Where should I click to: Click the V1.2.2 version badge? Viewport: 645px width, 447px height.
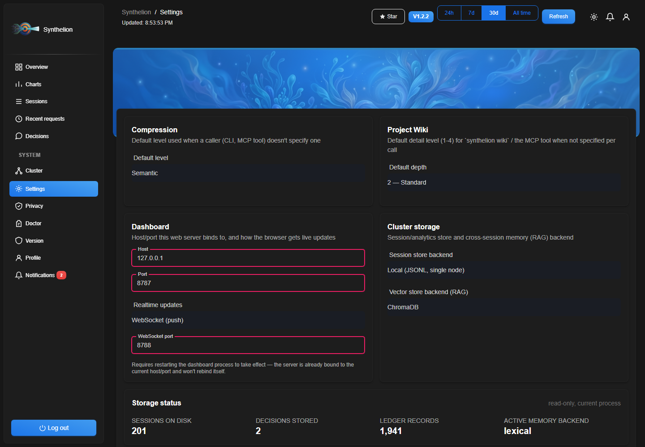coord(421,17)
